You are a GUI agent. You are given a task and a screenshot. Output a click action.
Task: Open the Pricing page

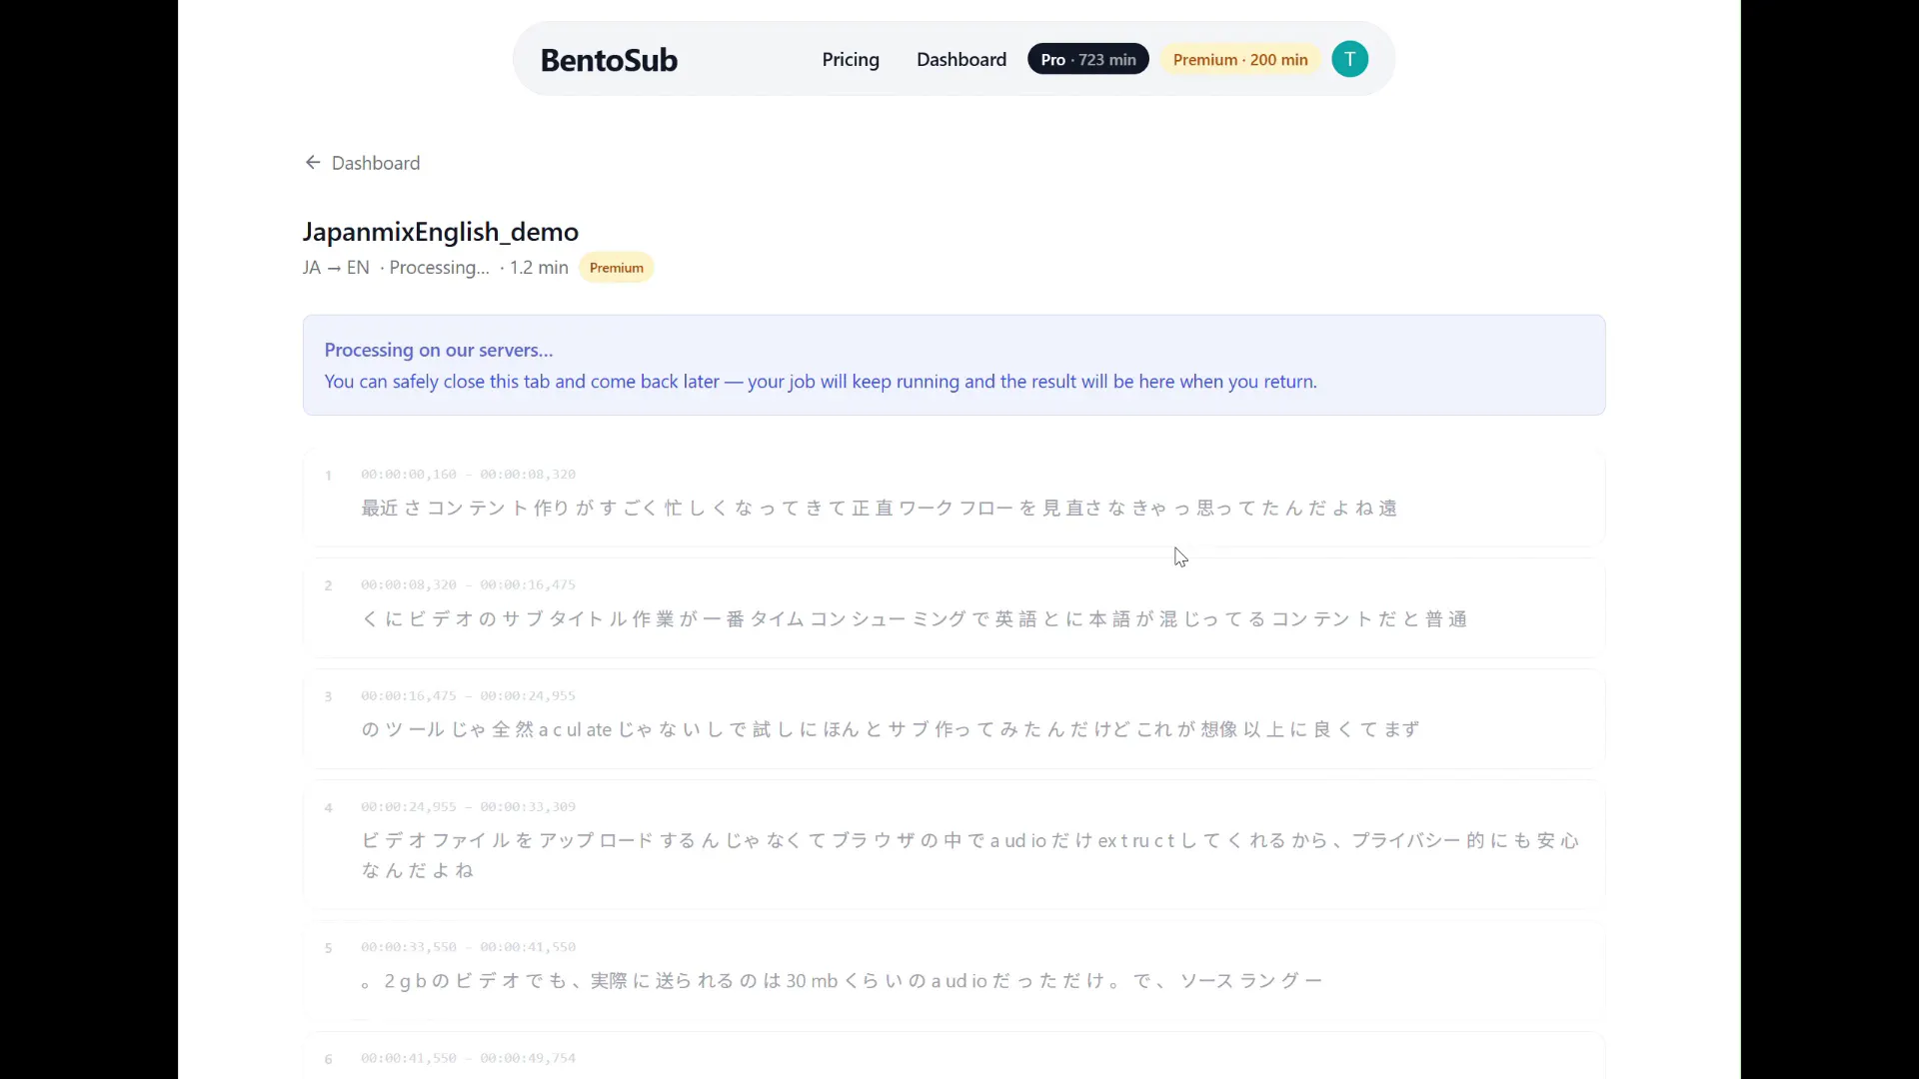pos(851,60)
